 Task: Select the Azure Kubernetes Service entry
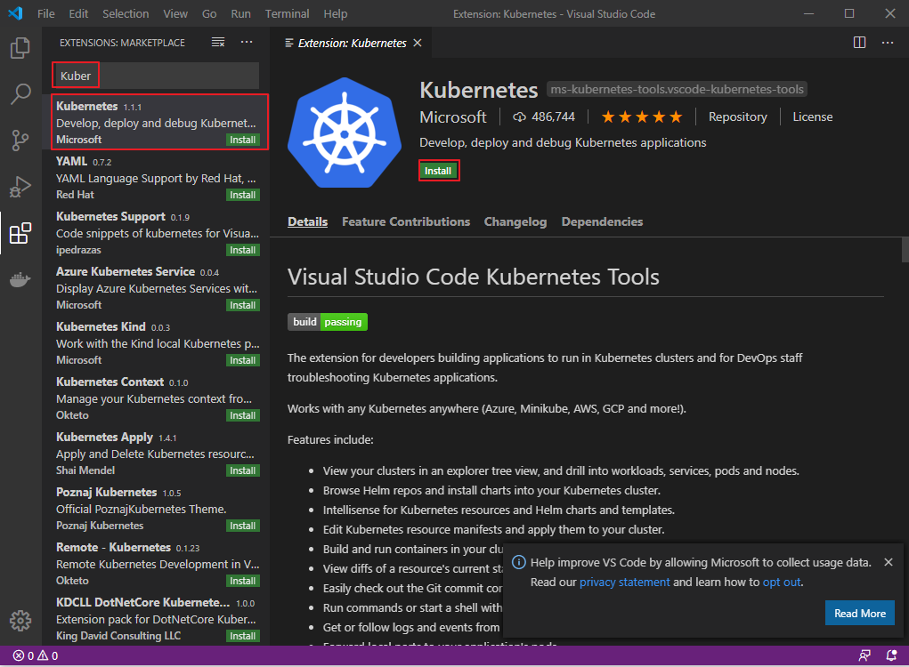pos(156,288)
